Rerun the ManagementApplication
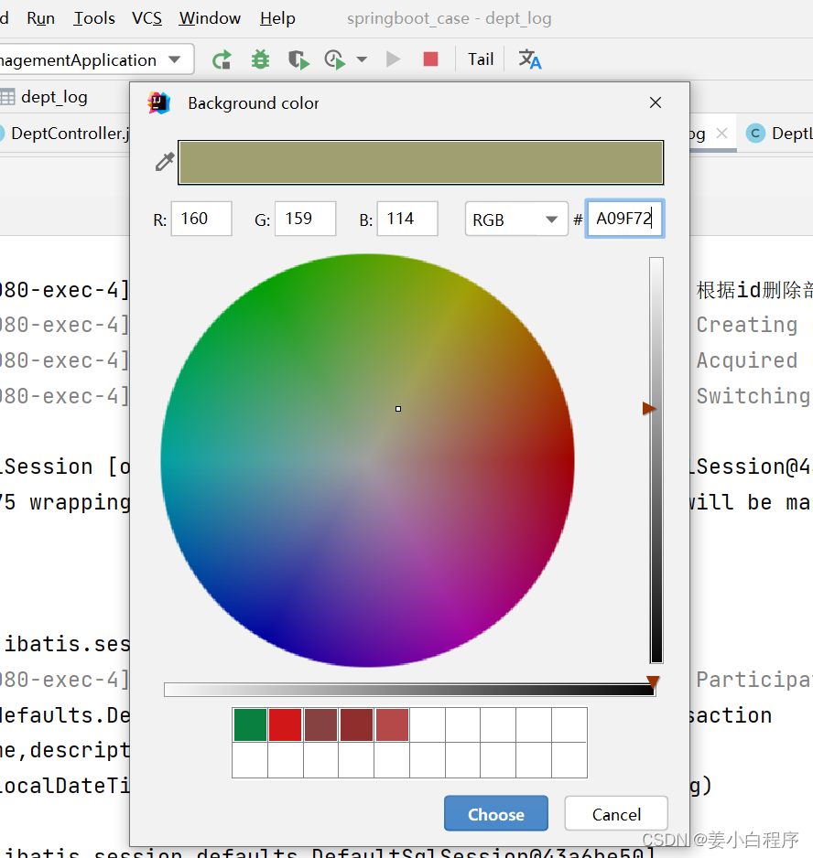 coord(222,59)
